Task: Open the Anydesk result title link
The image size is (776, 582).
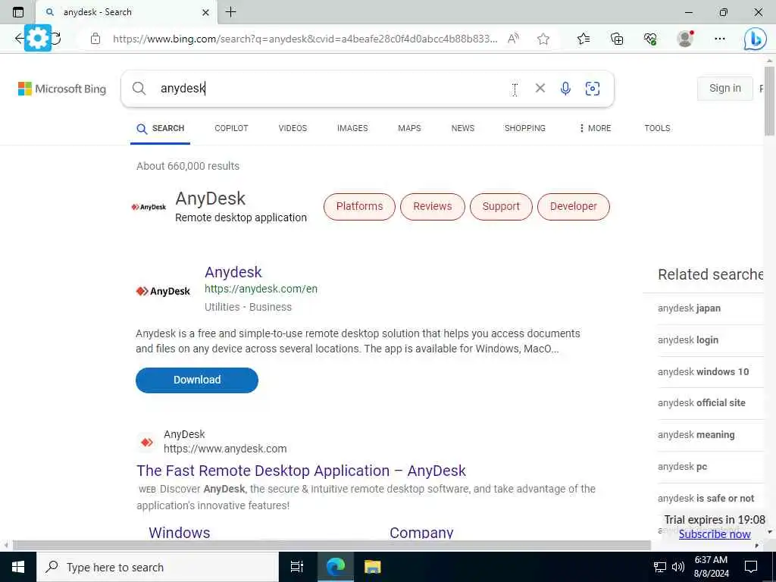Action: click(x=233, y=272)
